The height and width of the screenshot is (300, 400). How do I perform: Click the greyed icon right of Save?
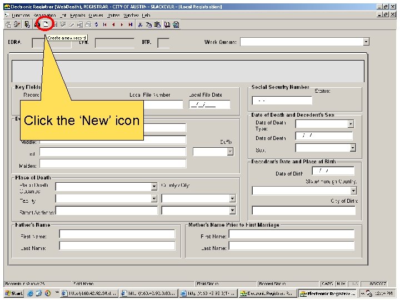click(x=63, y=24)
